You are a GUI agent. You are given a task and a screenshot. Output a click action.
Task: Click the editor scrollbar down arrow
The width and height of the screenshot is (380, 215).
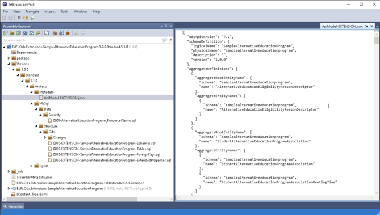pos(377,193)
